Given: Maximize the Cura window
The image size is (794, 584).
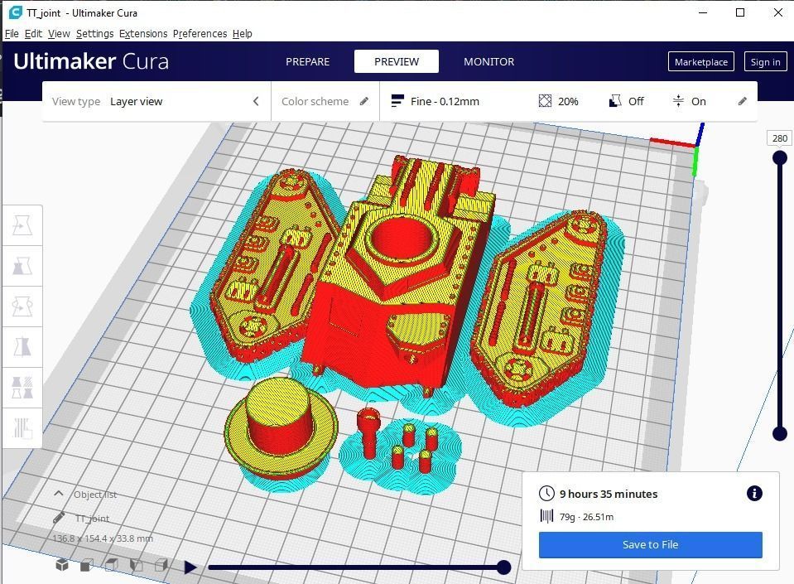Looking at the screenshot, I should pos(740,12).
